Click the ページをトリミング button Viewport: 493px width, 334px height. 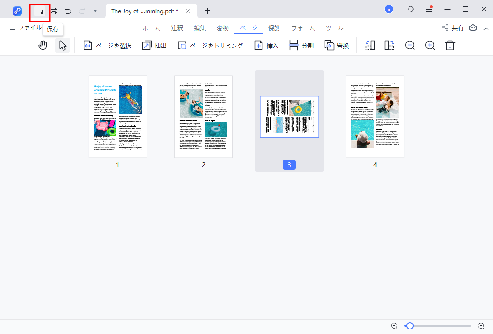[210, 46]
